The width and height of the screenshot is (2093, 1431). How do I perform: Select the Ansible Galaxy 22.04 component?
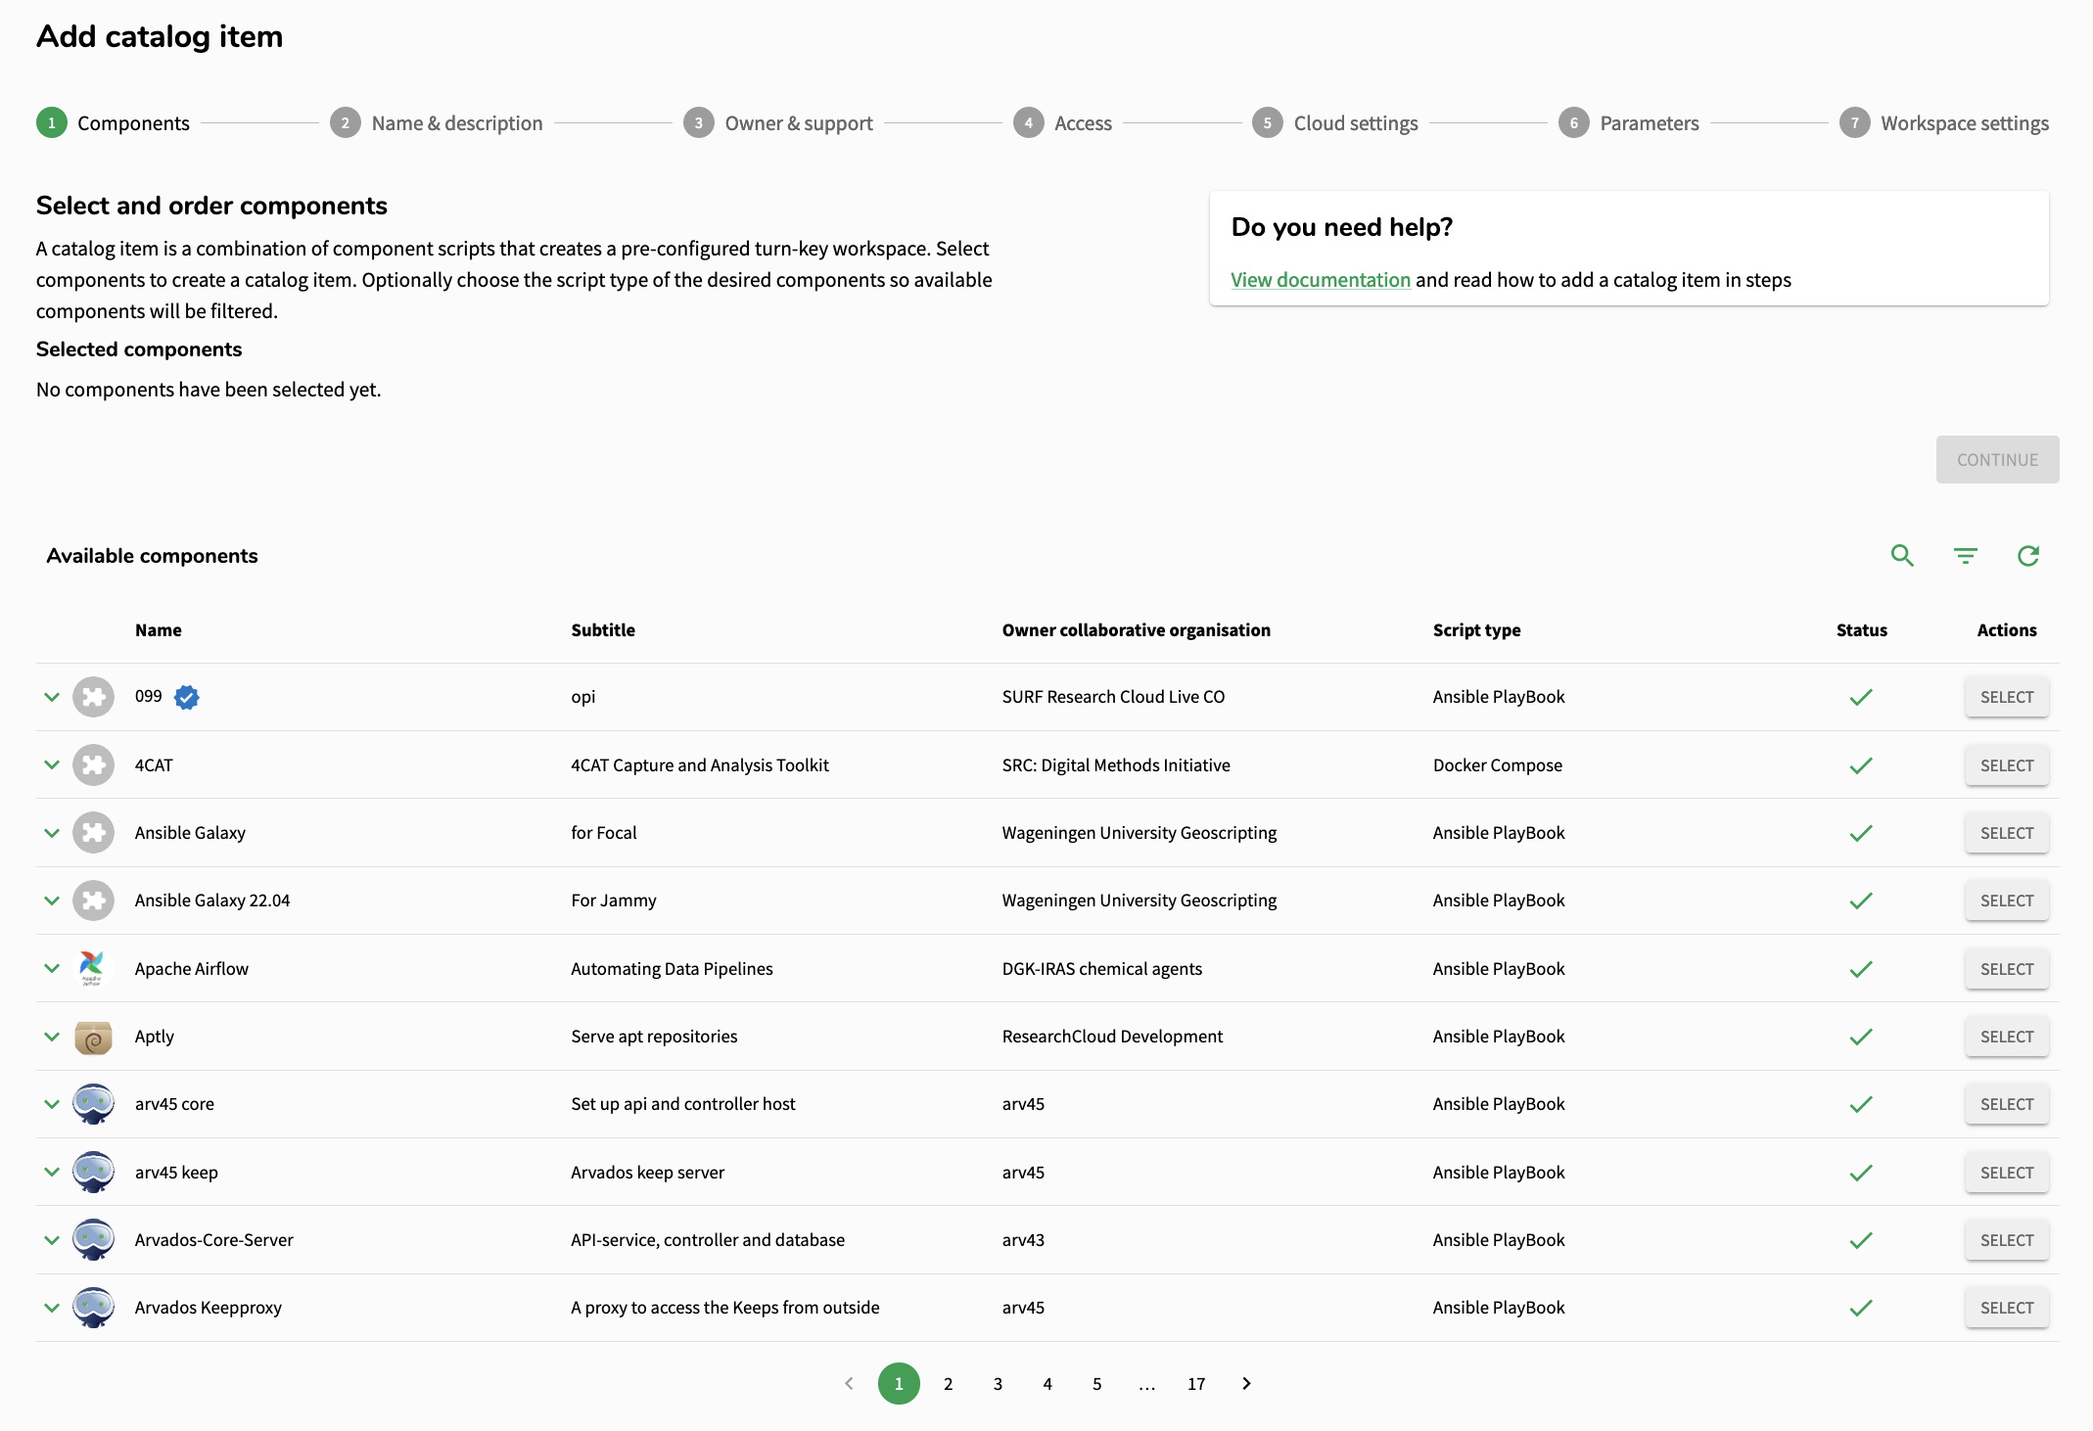click(2007, 900)
